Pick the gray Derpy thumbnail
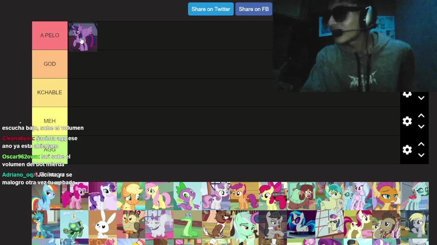Image resolution: width=437 pixels, height=245 pixels. [414, 224]
